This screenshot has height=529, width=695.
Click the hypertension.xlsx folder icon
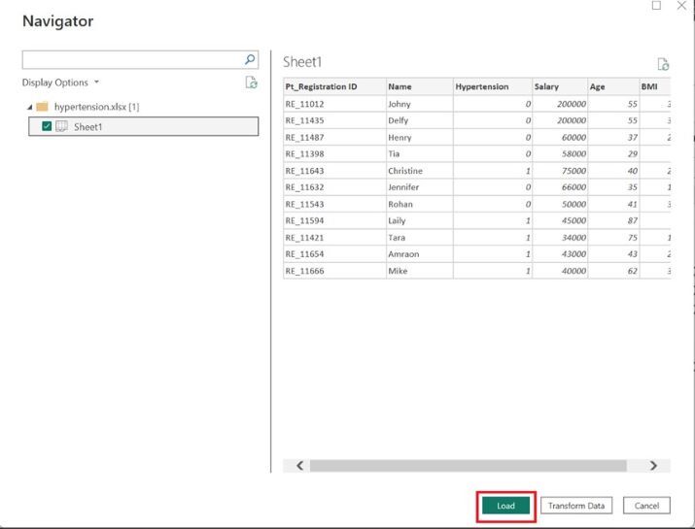tap(42, 107)
